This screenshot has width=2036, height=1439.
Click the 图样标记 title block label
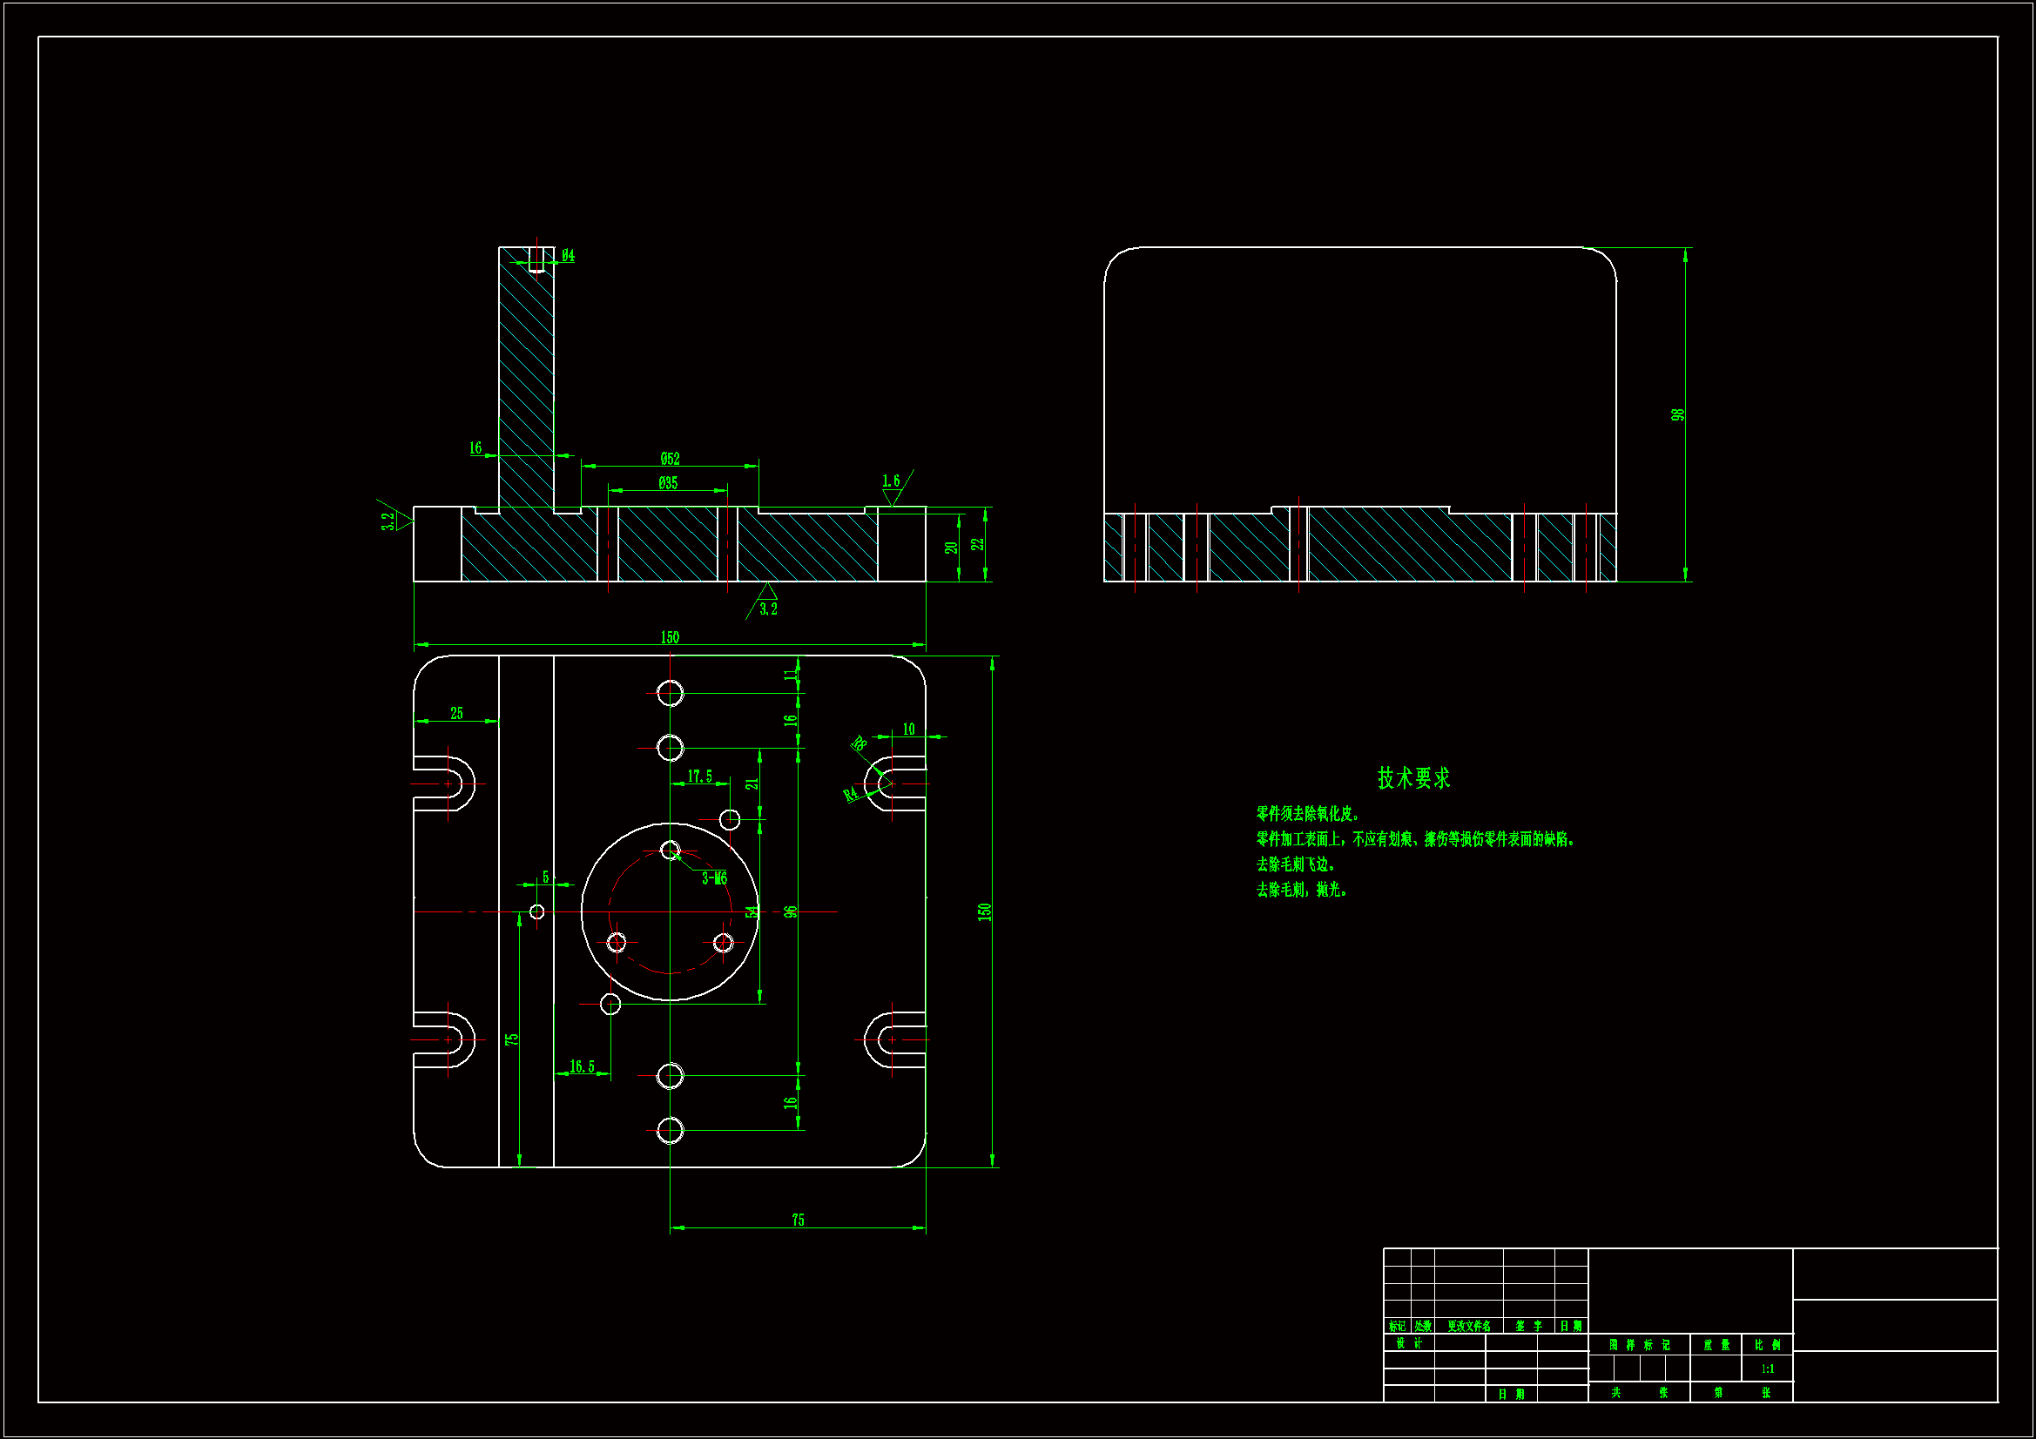[1639, 1344]
